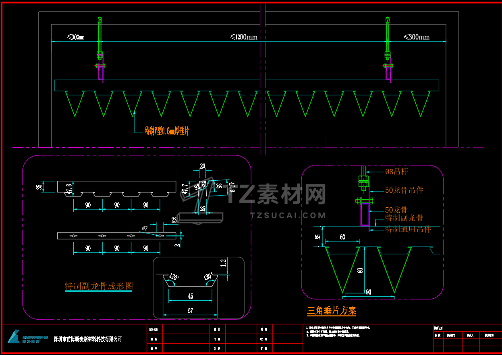
Task: Select the '≤1200mm' span dimension text
Action: pos(244,37)
